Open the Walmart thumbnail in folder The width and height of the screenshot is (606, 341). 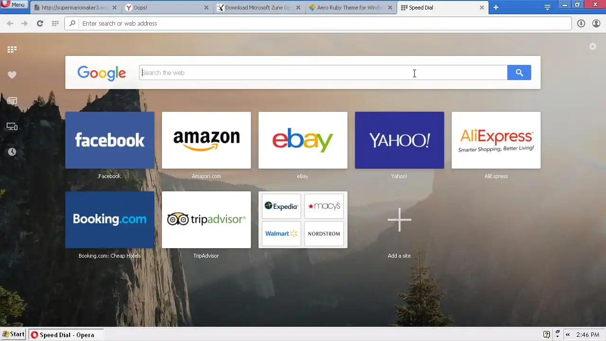tap(281, 233)
